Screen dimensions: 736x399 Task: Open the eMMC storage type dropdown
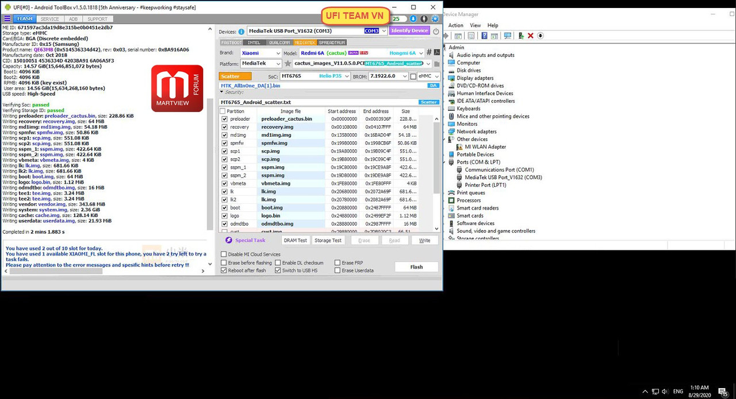(436, 76)
